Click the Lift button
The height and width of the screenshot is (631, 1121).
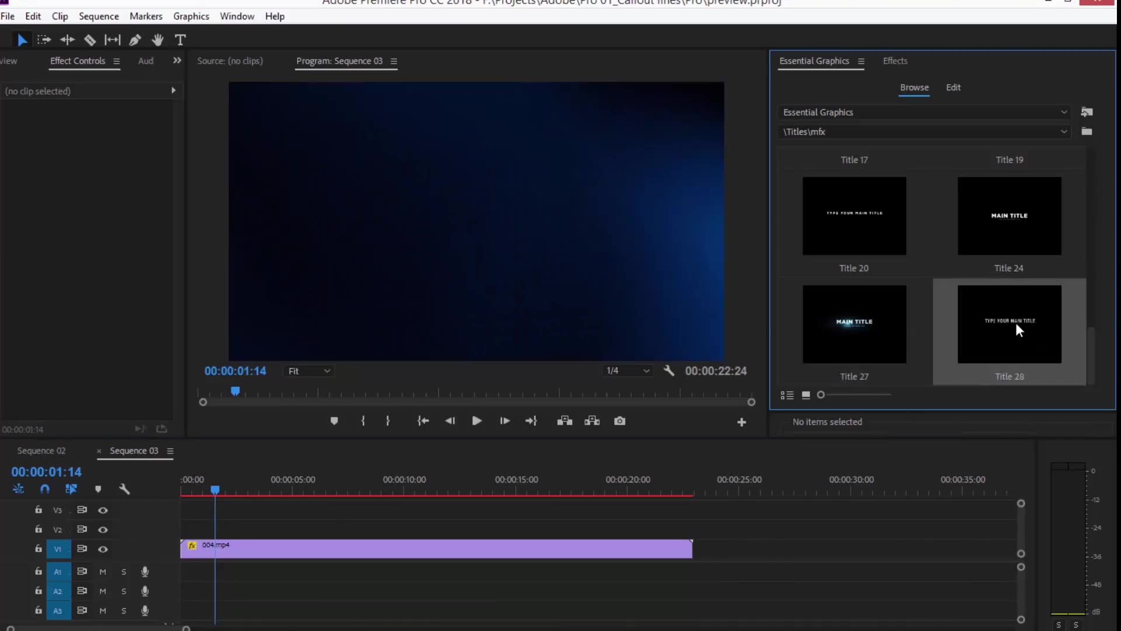click(x=565, y=421)
